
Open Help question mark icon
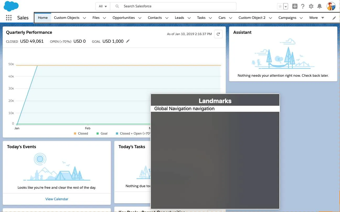click(303, 6)
